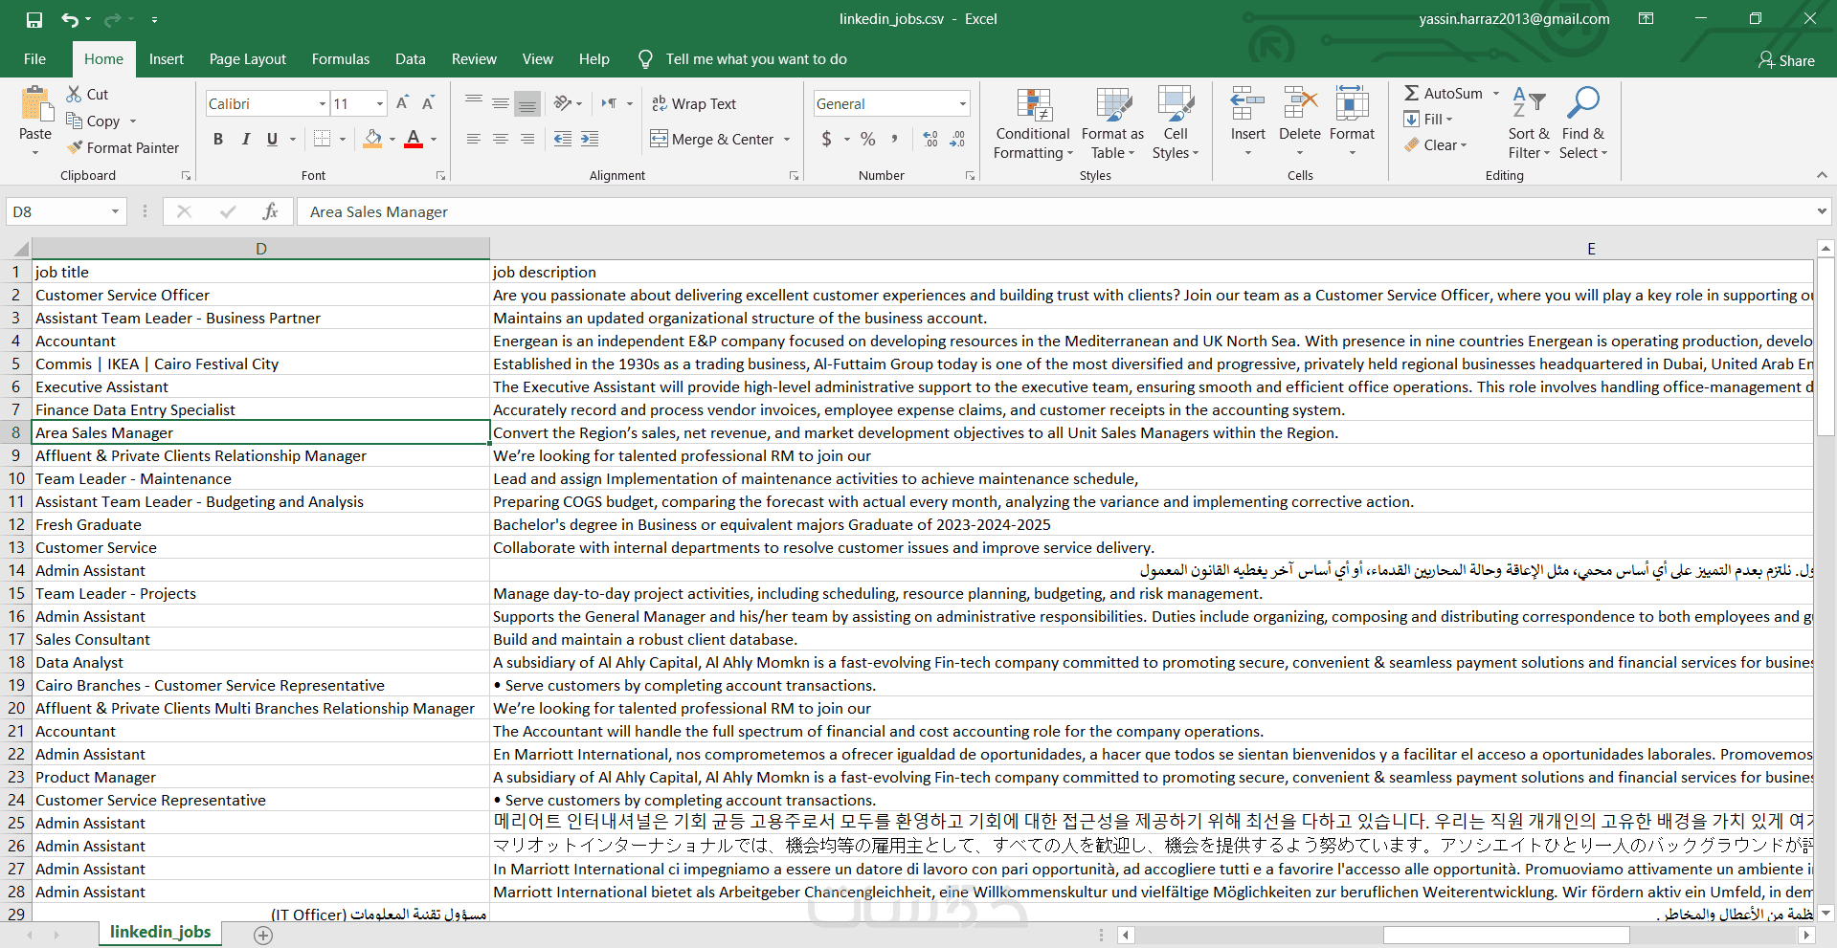This screenshot has width=1837, height=948.
Task: Click the account email yassin.harraz2013@gmail.com
Action: click(1514, 19)
